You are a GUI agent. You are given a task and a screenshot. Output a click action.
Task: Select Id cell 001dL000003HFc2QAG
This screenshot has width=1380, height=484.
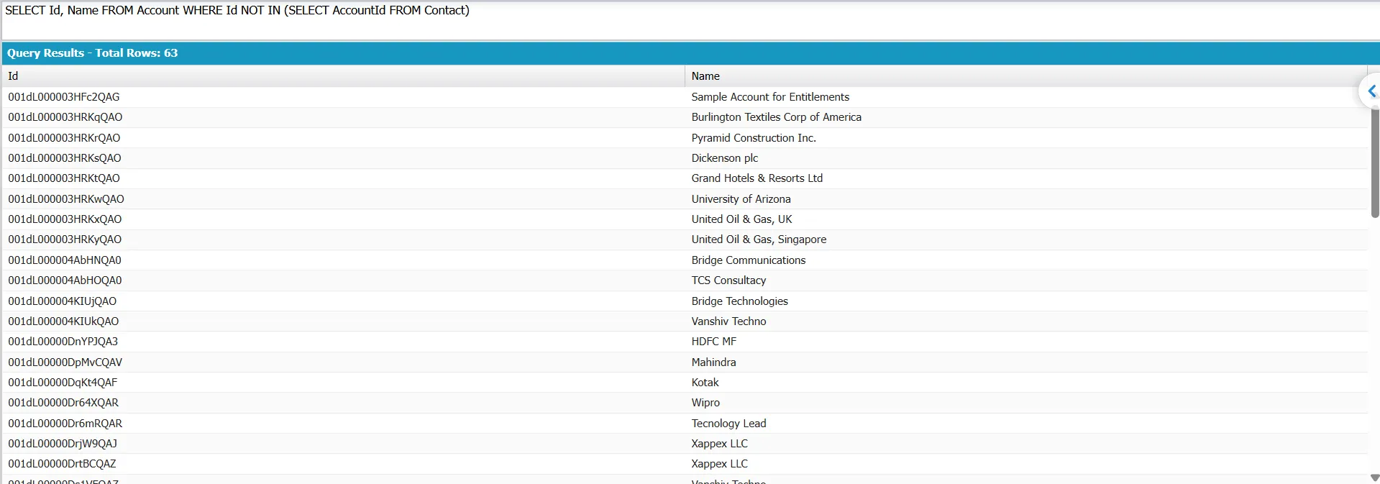pos(64,97)
